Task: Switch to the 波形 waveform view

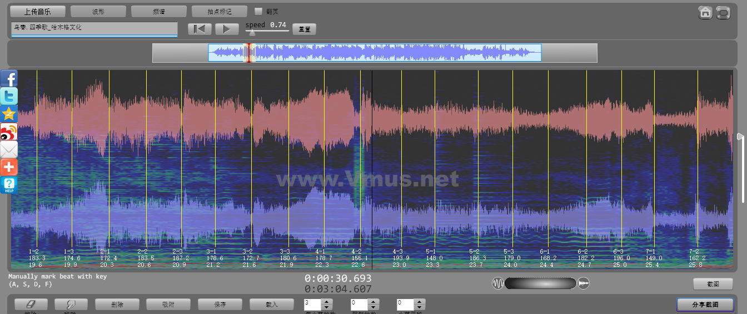Action: [x=98, y=11]
